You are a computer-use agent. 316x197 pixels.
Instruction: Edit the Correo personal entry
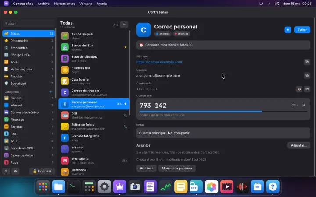click(302, 30)
